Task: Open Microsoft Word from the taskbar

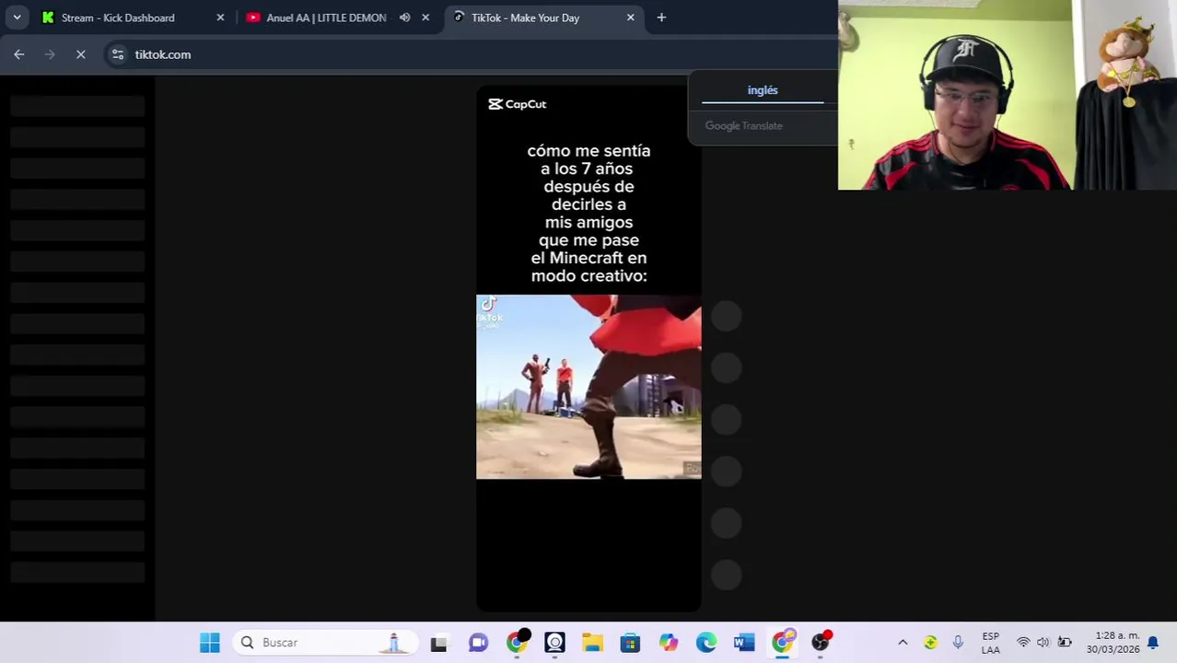Action: pos(744,643)
